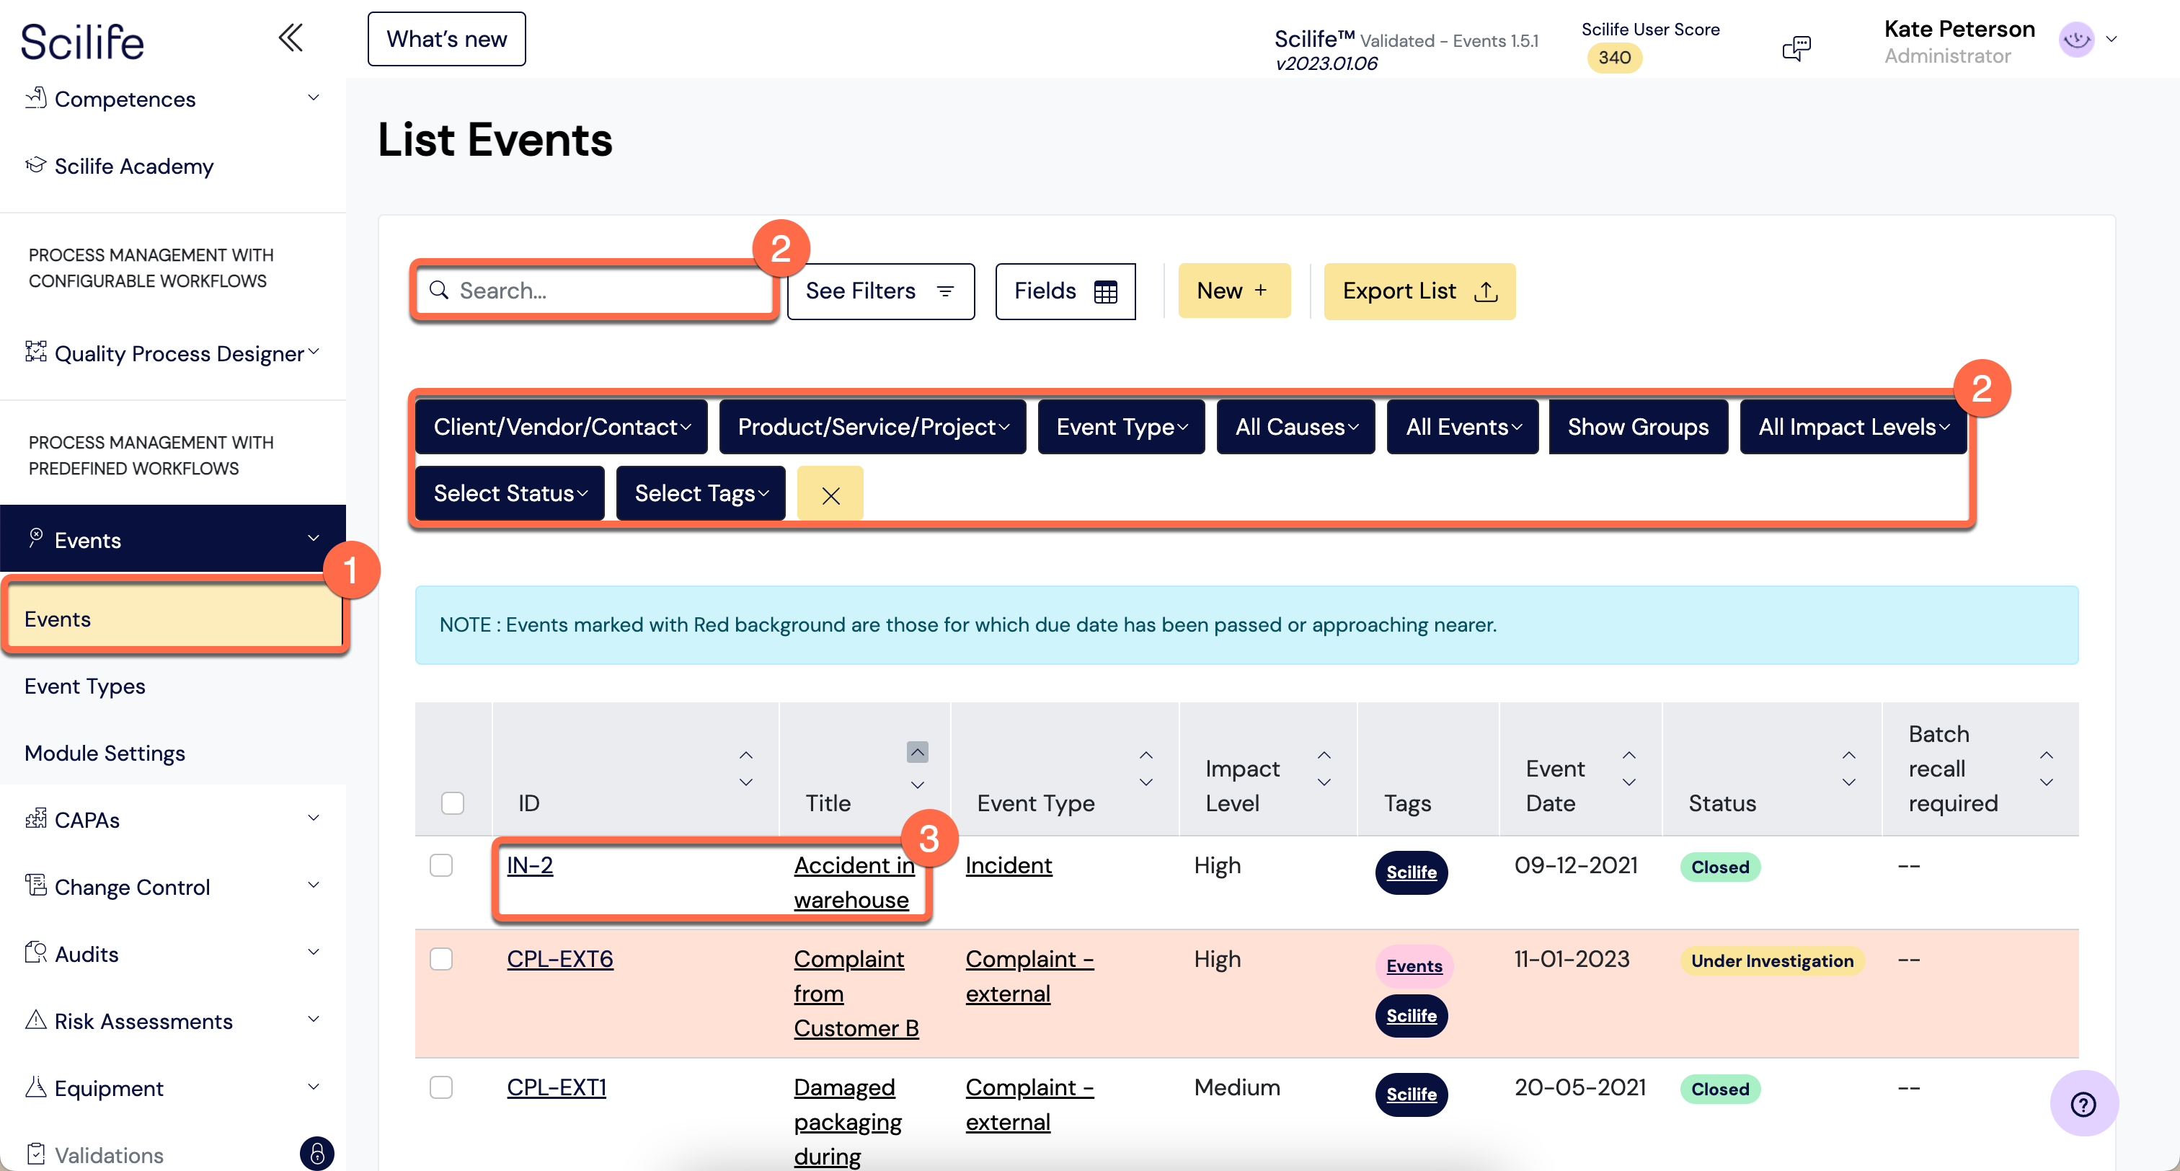The width and height of the screenshot is (2180, 1171).
Task: Open the CPL-EXT6 event link
Action: point(559,959)
